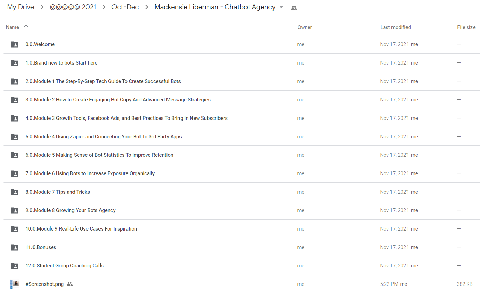Click folder icon beside 6.0.Module 5
This screenshot has height=292, width=480.
tap(14, 155)
